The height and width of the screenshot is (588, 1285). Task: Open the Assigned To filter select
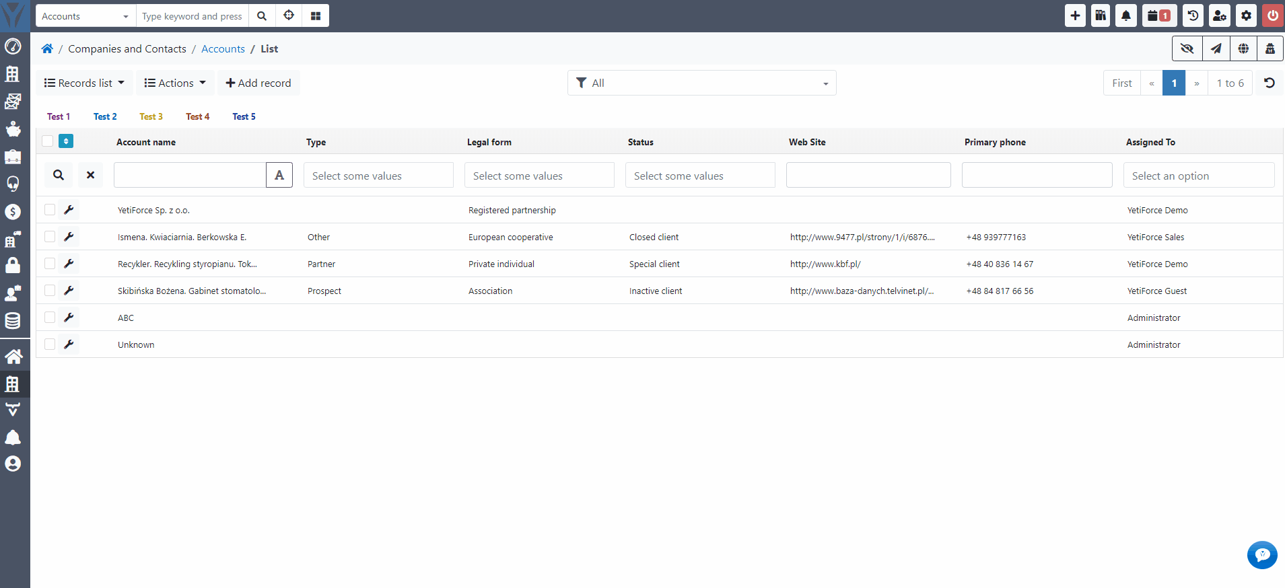click(1199, 175)
